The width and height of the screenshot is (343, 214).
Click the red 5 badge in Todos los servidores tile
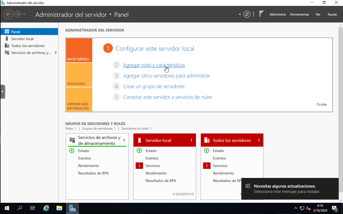[207, 166]
